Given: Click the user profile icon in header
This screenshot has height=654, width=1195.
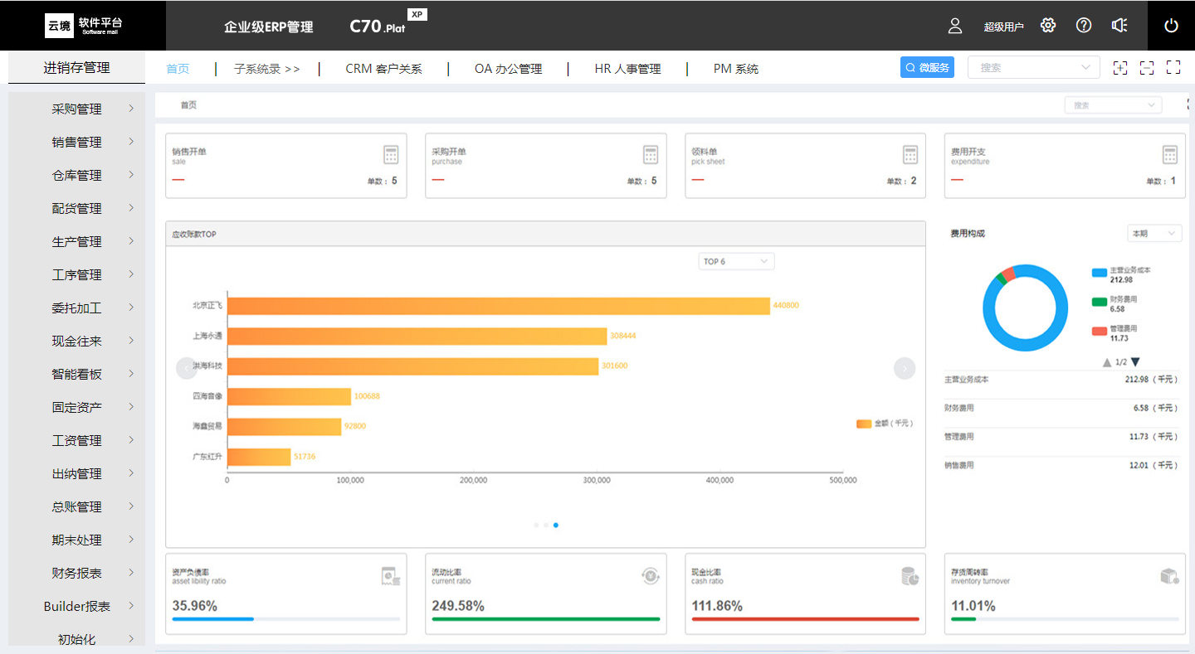Looking at the screenshot, I should click(954, 26).
